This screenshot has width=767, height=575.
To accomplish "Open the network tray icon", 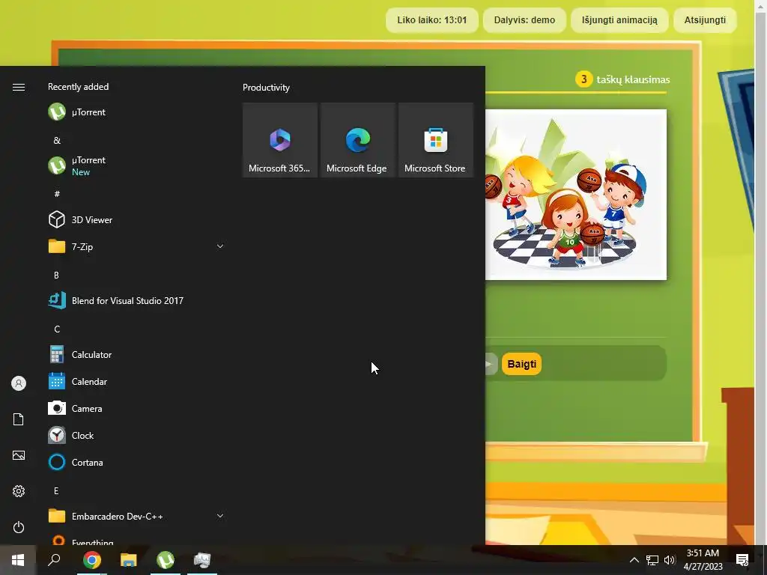I will 652,560.
